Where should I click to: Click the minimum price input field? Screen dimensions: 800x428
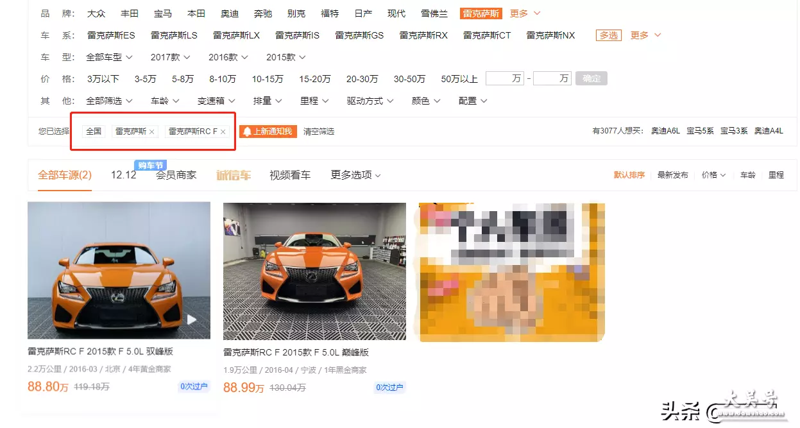tap(505, 78)
